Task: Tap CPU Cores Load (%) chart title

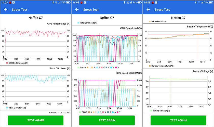Action: (131, 28)
